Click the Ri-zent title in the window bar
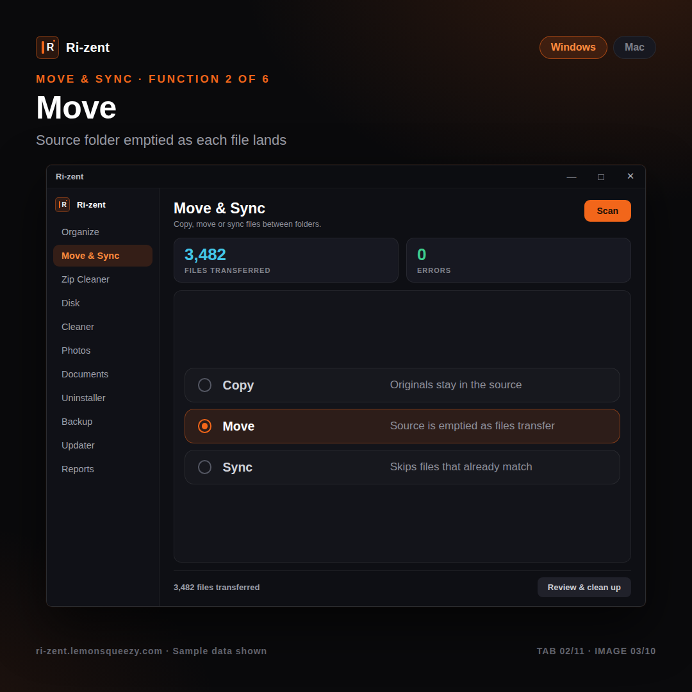 coord(70,177)
